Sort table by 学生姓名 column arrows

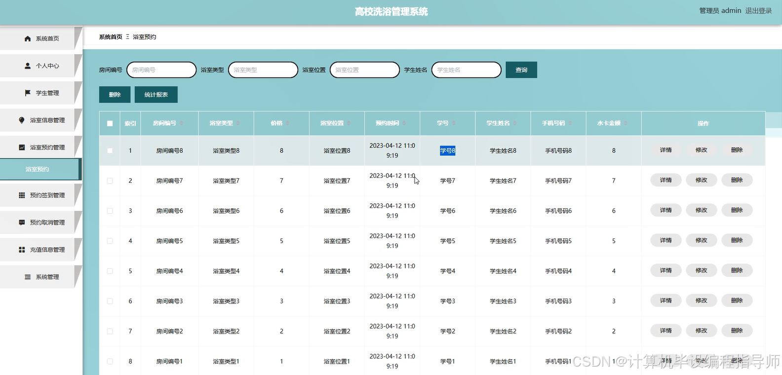pos(515,123)
